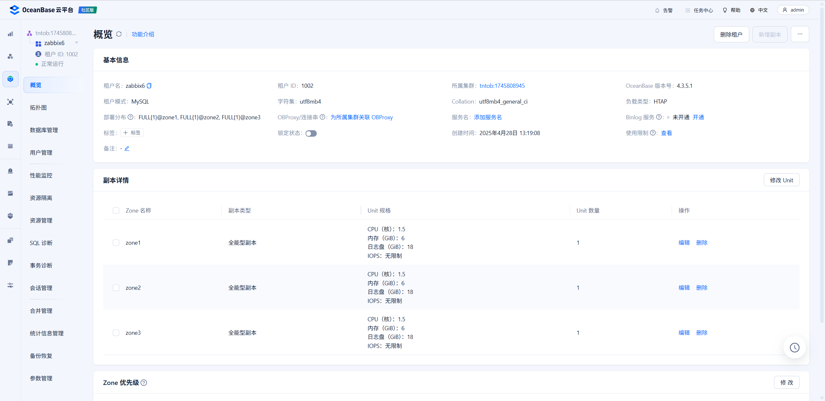
Task: Click 编辑 link for zone2 row
Action: point(684,288)
